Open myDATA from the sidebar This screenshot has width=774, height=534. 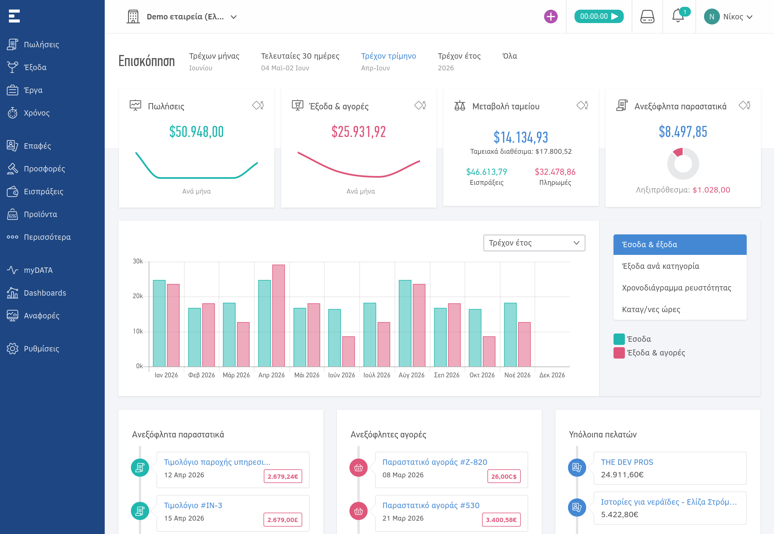38,270
